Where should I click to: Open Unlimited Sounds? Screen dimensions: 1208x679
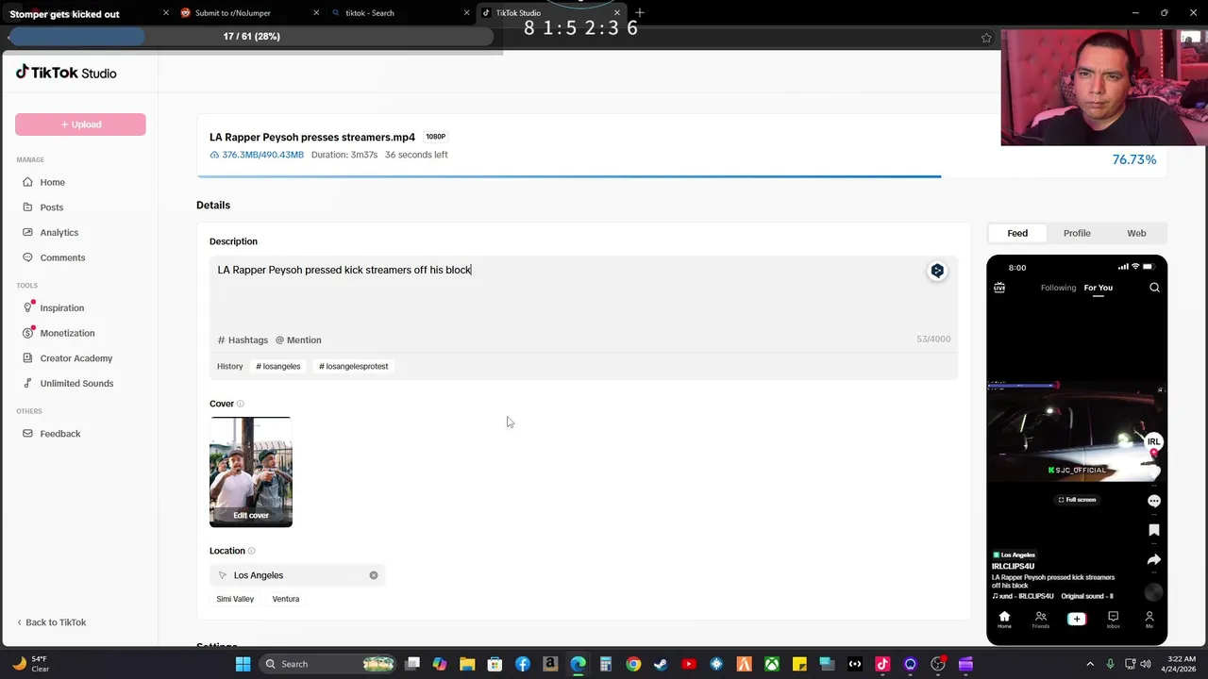pos(76,383)
